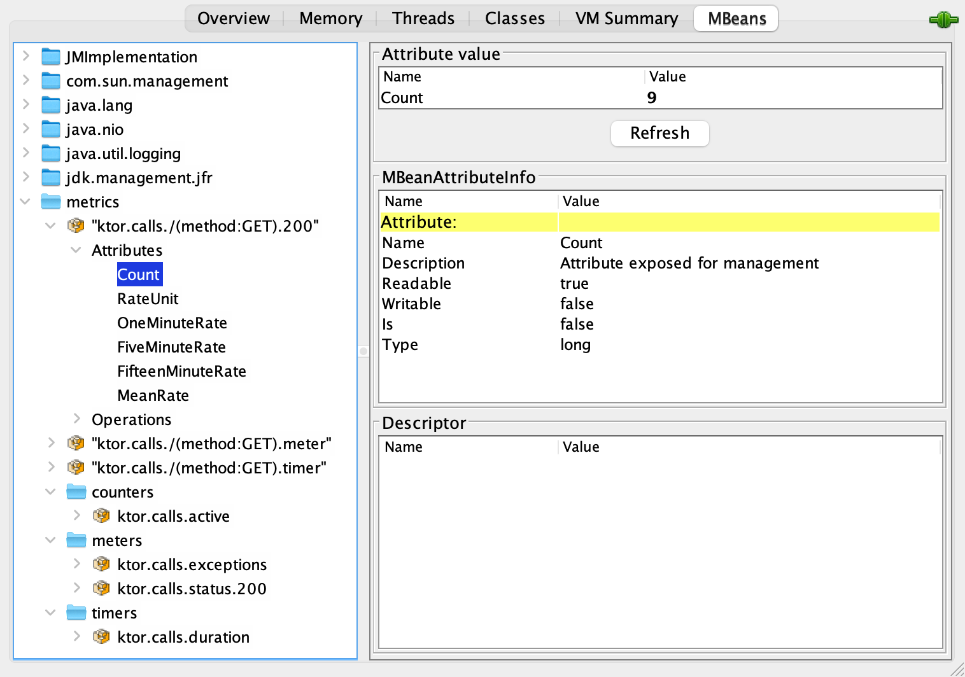Open the VM Summary tab
The image size is (965, 677).
(626, 18)
